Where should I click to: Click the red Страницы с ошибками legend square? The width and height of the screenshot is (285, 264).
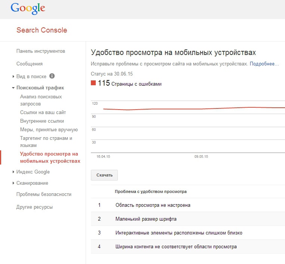click(x=93, y=83)
